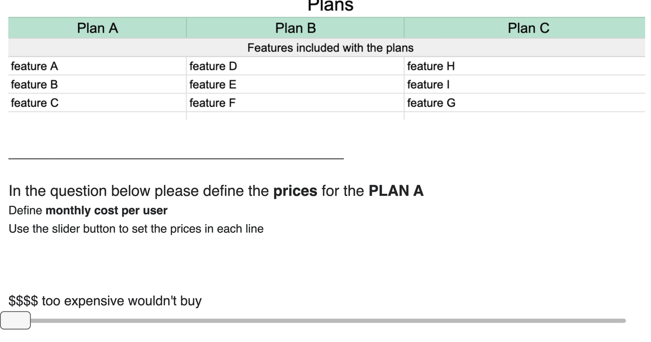This screenshot has height=342, width=651.
Task: Click the Plan C column header
Action: click(529, 28)
